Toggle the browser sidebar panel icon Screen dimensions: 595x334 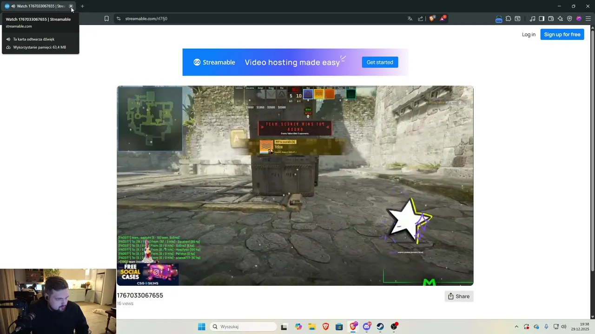pyautogui.click(x=542, y=19)
